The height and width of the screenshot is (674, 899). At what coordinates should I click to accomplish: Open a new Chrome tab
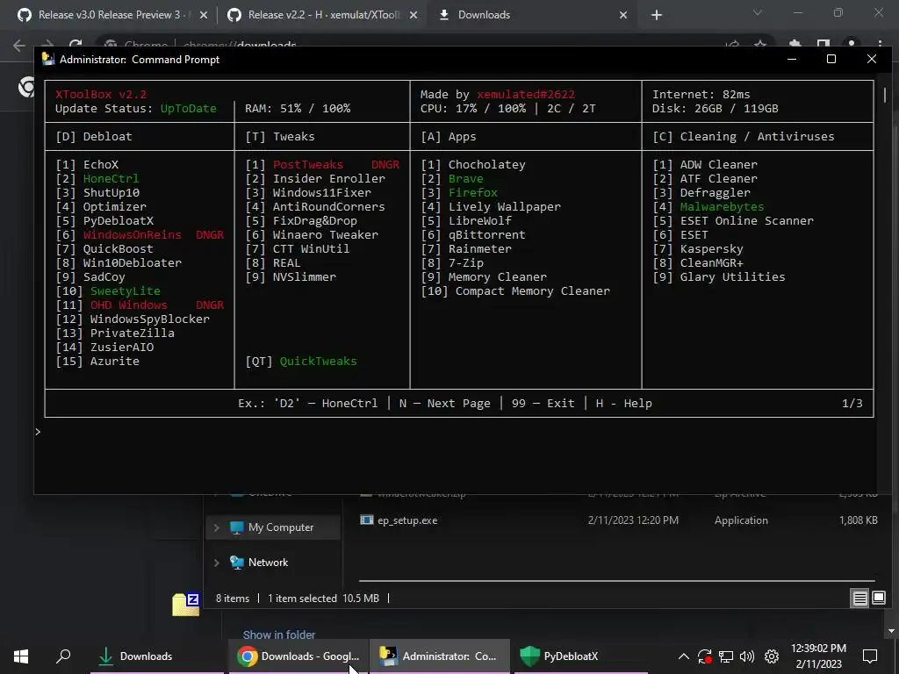click(657, 15)
